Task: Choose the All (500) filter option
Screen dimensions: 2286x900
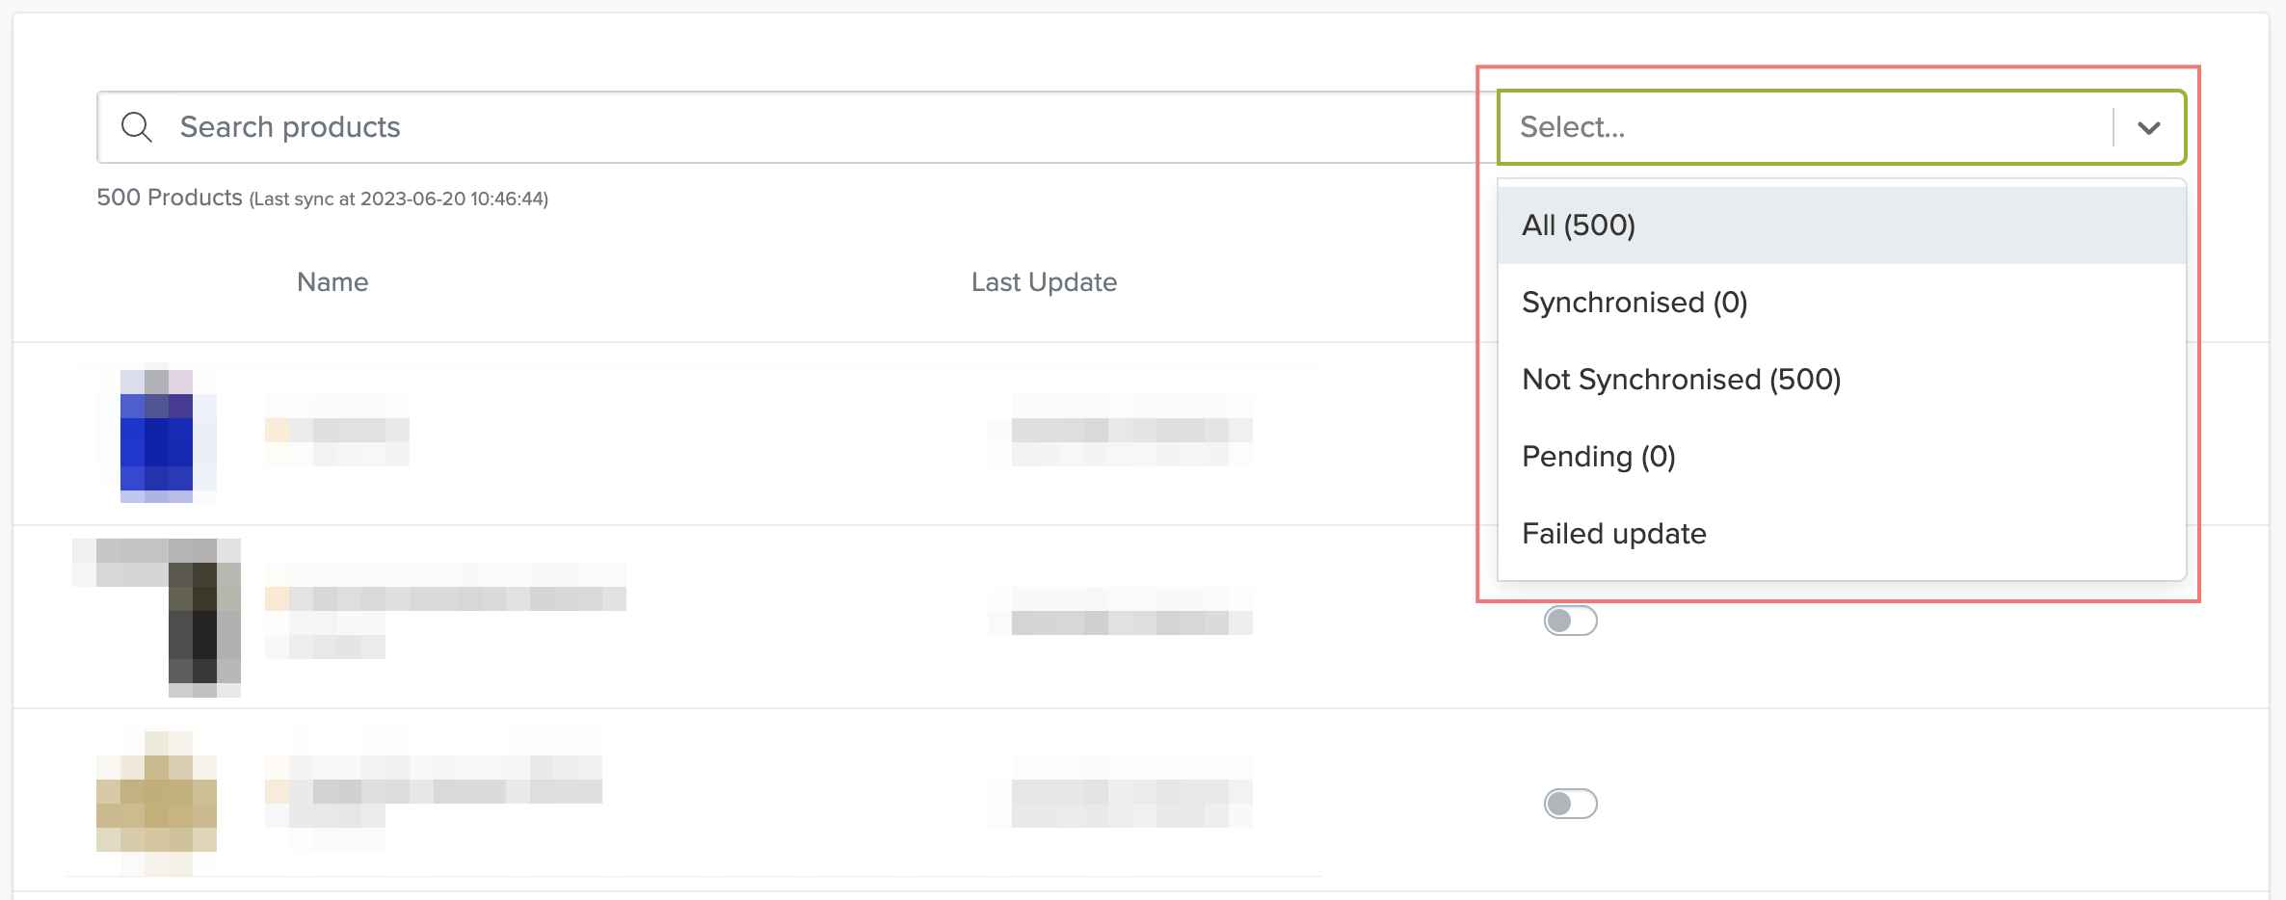Action: click(x=1841, y=225)
